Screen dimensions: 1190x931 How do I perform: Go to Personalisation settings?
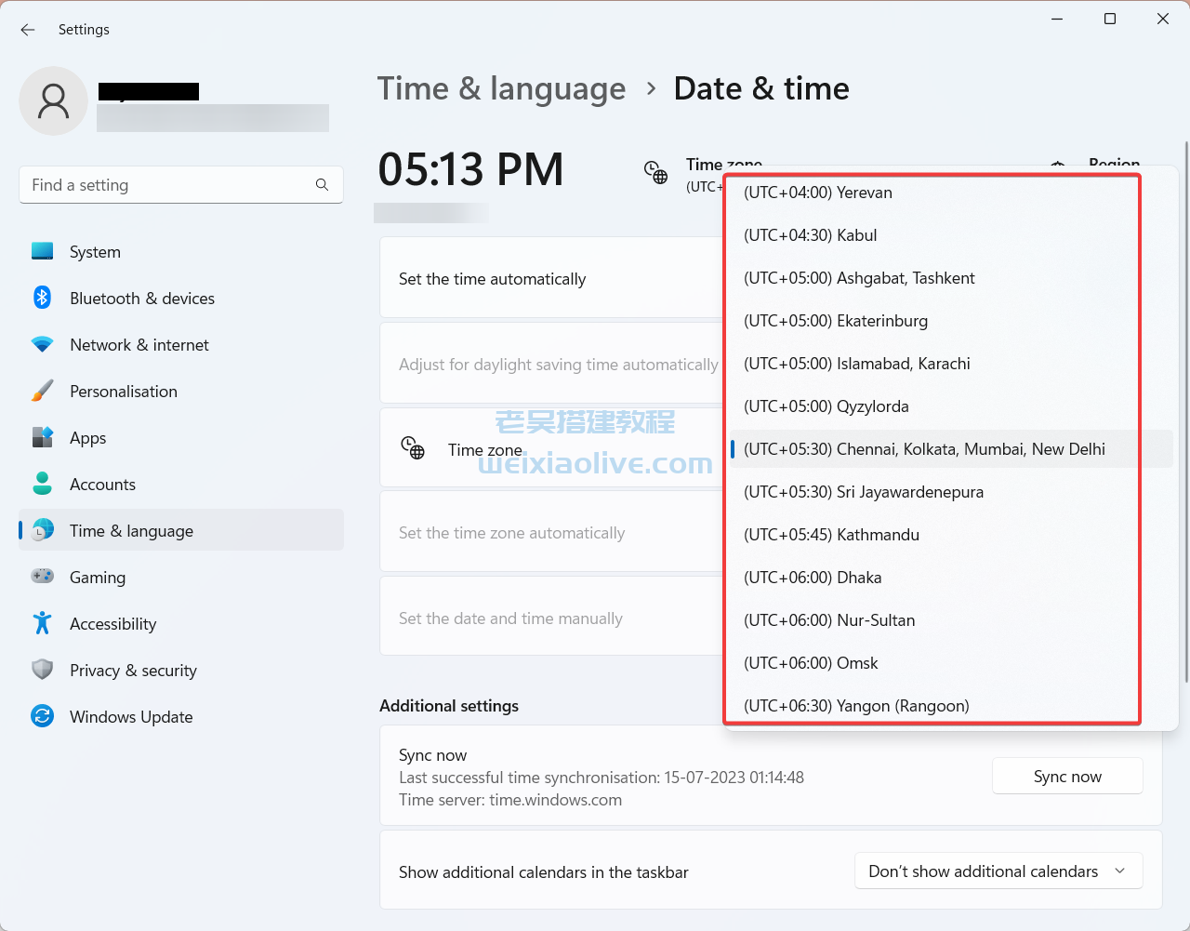coord(123,392)
